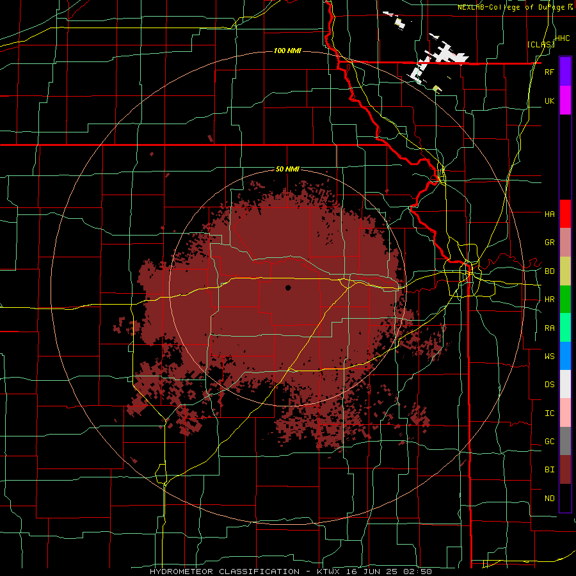
Task: Select the dark green HR swatch
Action: (565, 300)
